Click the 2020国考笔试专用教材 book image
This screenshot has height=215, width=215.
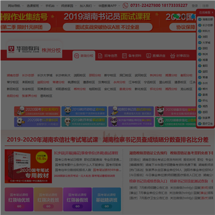pyautogui.click(x=28, y=166)
